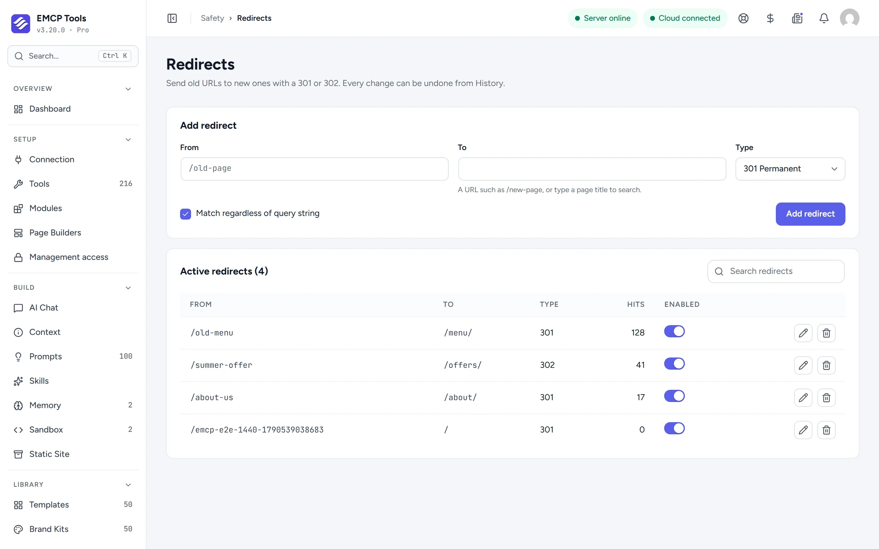Screen dimensions: 879x549
Task: Disable the /summer-offer redirect toggle
Action: click(x=674, y=364)
